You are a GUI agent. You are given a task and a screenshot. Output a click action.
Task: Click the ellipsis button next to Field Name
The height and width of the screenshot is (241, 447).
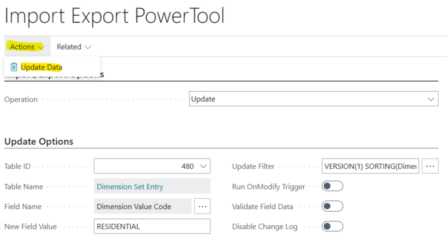click(201, 207)
